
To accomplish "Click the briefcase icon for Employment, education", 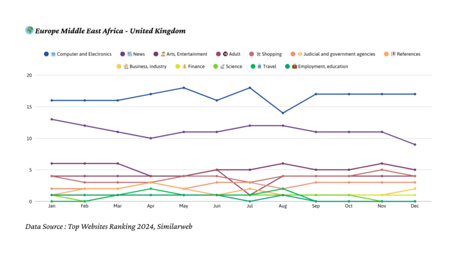I will (x=294, y=66).
